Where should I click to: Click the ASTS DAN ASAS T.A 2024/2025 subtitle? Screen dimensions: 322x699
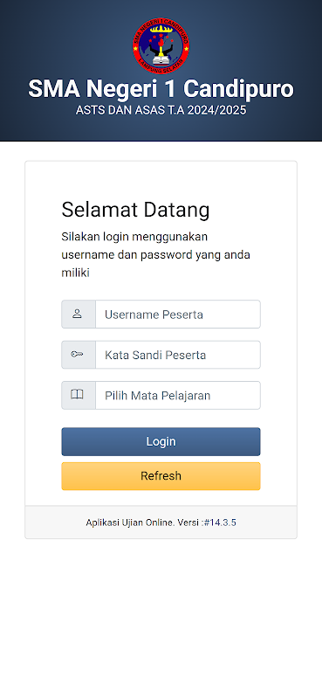161,111
